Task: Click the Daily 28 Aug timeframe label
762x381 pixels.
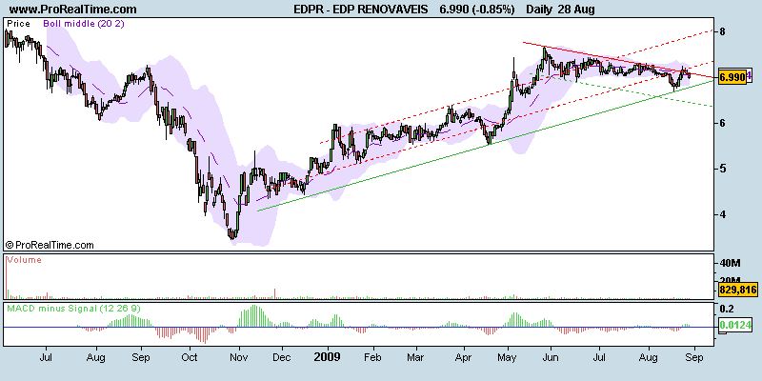Action: tap(560, 10)
